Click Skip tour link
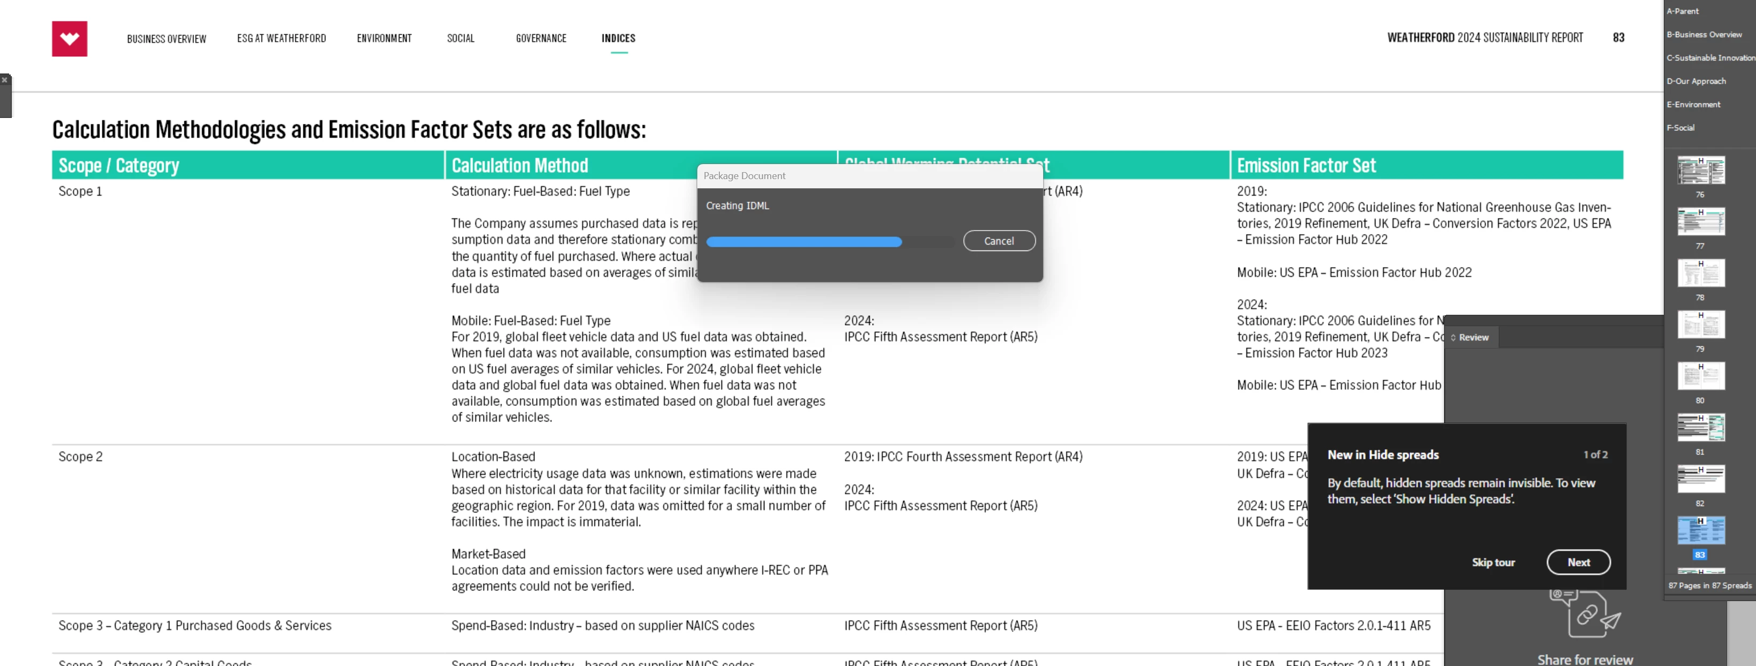This screenshot has height=666, width=1756. click(1493, 563)
